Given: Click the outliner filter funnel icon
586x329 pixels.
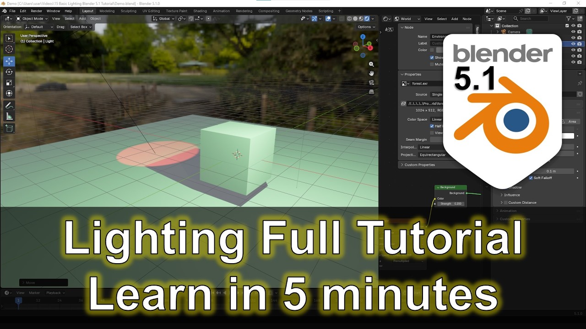Looking at the screenshot, I should [569, 19].
